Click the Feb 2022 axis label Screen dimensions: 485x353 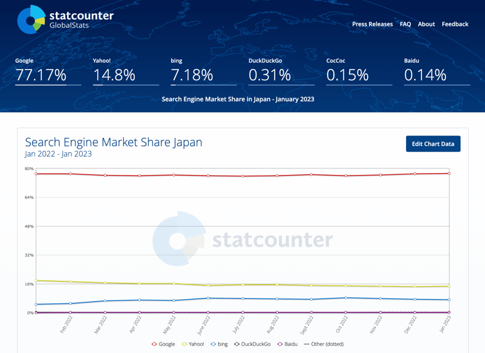tap(66, 324)
